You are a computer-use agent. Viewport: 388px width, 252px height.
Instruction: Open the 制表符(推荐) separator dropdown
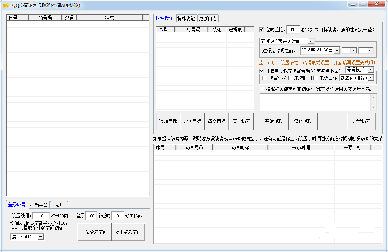click(x=370, y=78)
